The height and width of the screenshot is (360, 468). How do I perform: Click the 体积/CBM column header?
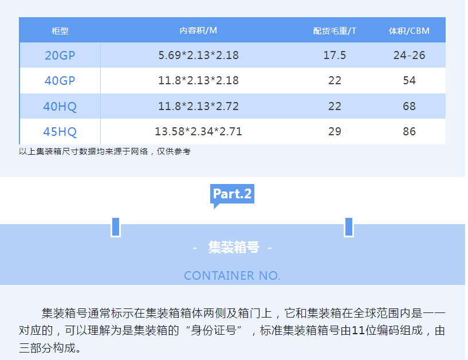pyautogui.click(x=409, y=30)
